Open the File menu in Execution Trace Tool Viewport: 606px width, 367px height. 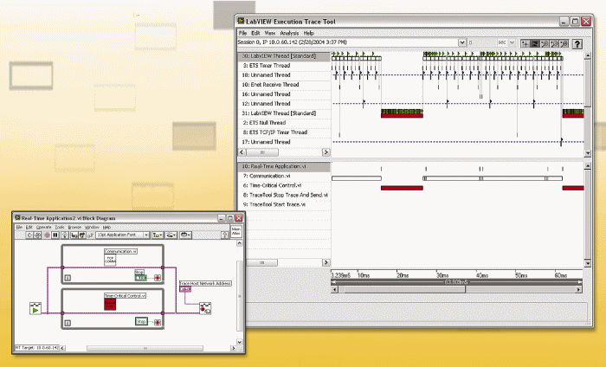(x=242, y=33)
